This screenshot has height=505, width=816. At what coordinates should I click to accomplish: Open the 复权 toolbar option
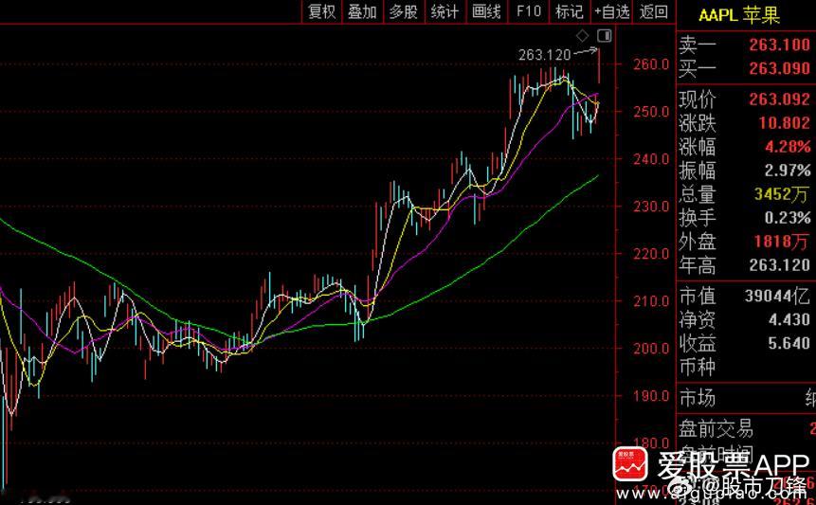(x=322, y=11)
